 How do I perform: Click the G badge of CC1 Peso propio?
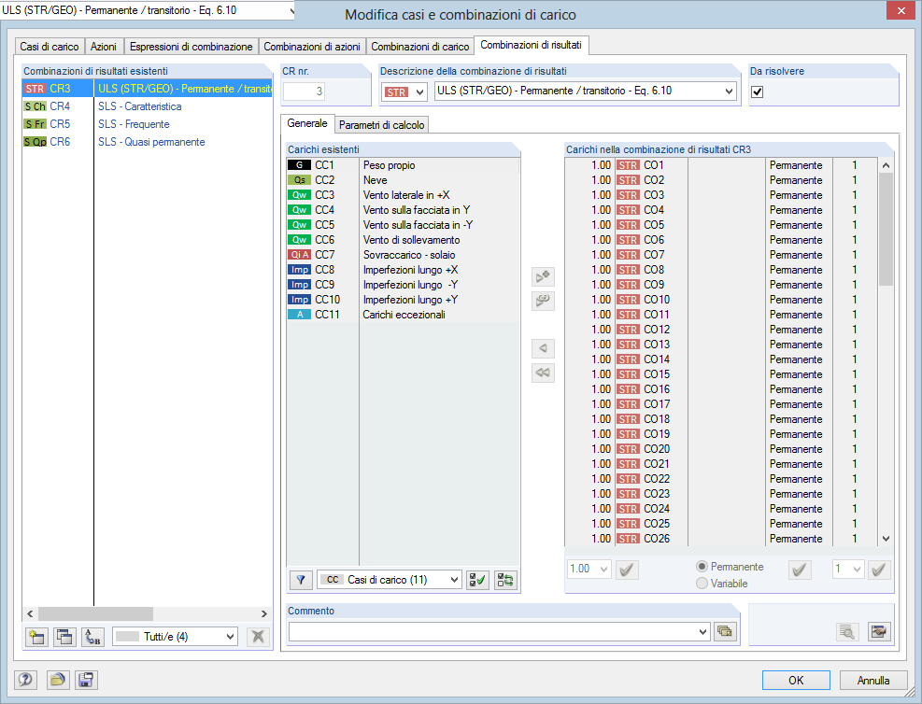[x=299, y=165]
